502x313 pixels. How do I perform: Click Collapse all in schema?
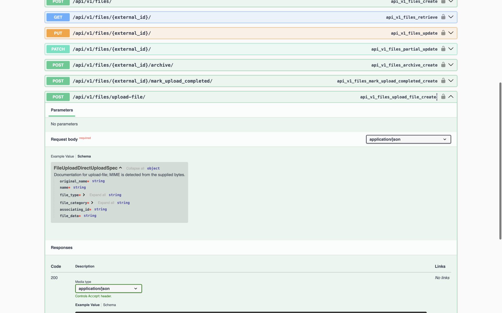[x=135, y=168]
